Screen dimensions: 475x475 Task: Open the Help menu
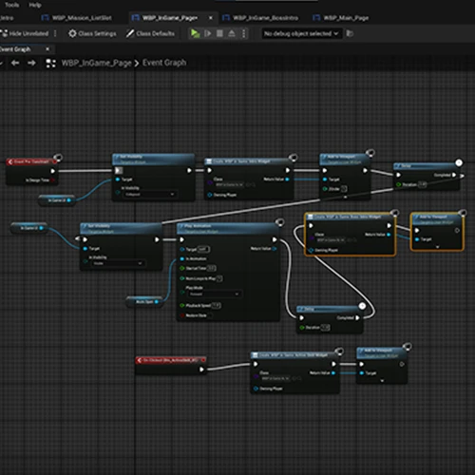pos(35,5)
